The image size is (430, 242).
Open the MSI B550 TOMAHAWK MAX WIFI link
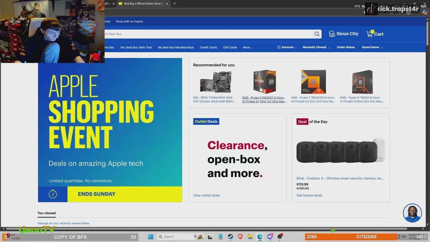pyautogui.click(x=214, y=99)
